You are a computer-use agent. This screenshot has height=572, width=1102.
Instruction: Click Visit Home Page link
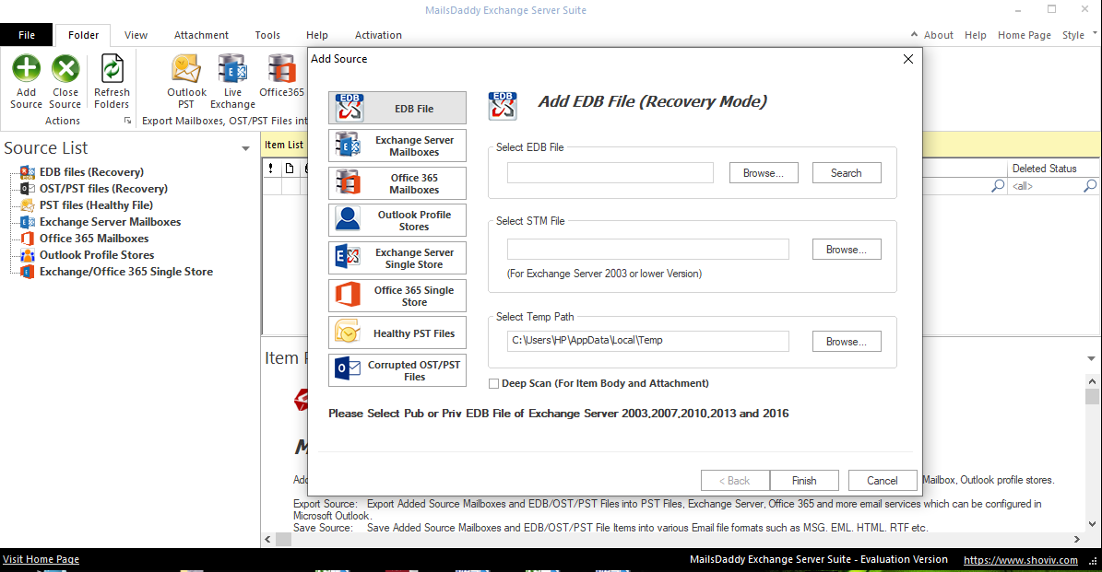tap(41, 559)
